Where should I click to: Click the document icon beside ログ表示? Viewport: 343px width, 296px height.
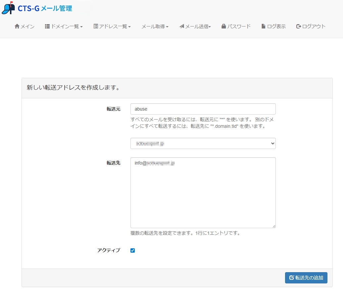tap(264, 26)
